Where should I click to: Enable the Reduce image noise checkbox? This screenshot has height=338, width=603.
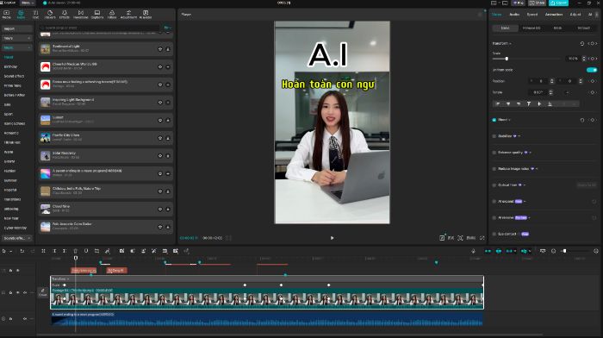point(494,169)
